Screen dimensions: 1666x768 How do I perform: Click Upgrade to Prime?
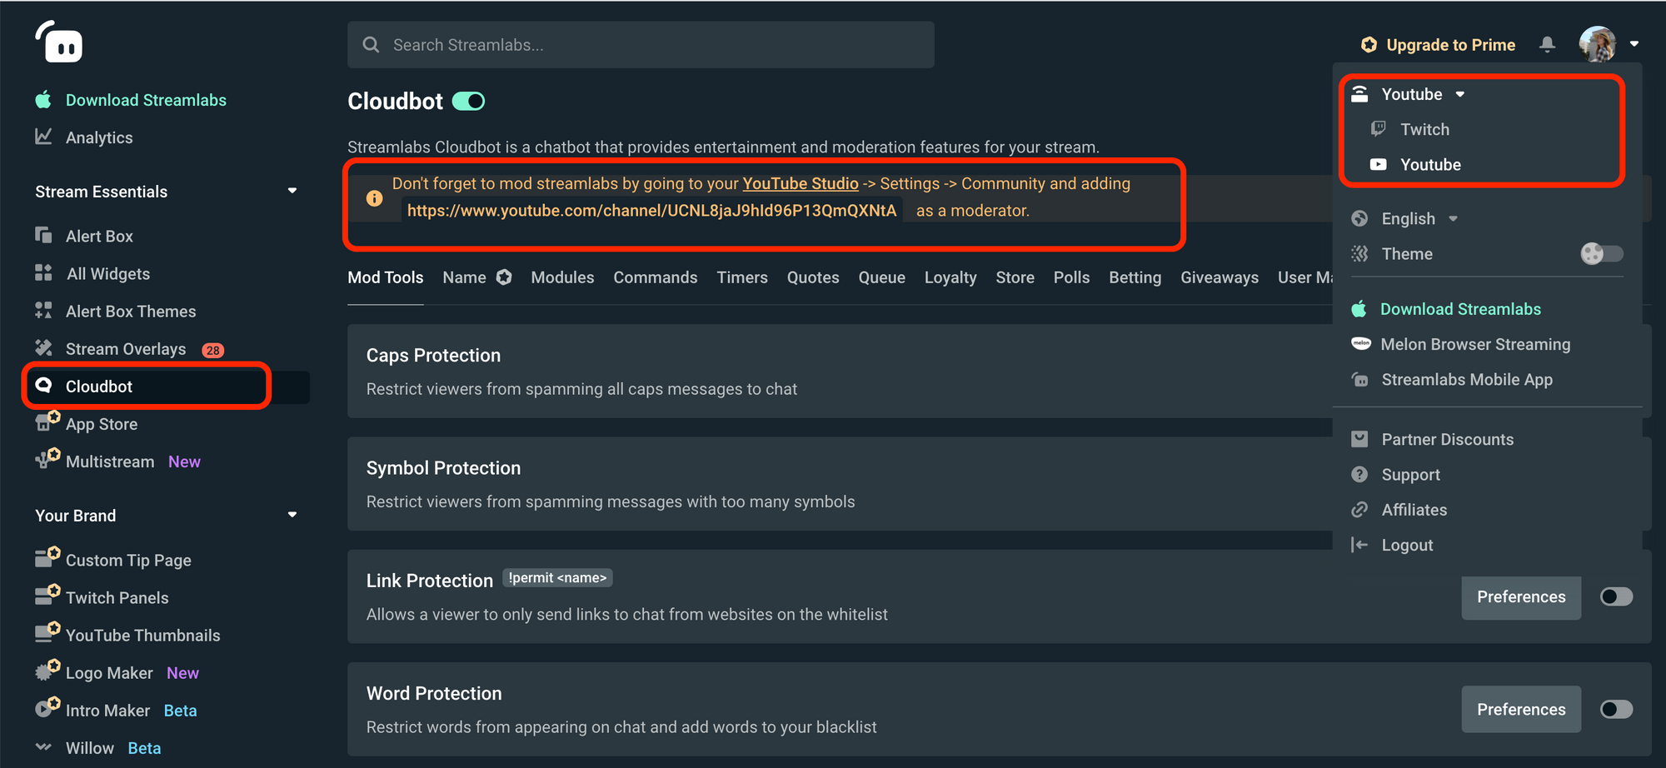click(x=1450, y=45)
